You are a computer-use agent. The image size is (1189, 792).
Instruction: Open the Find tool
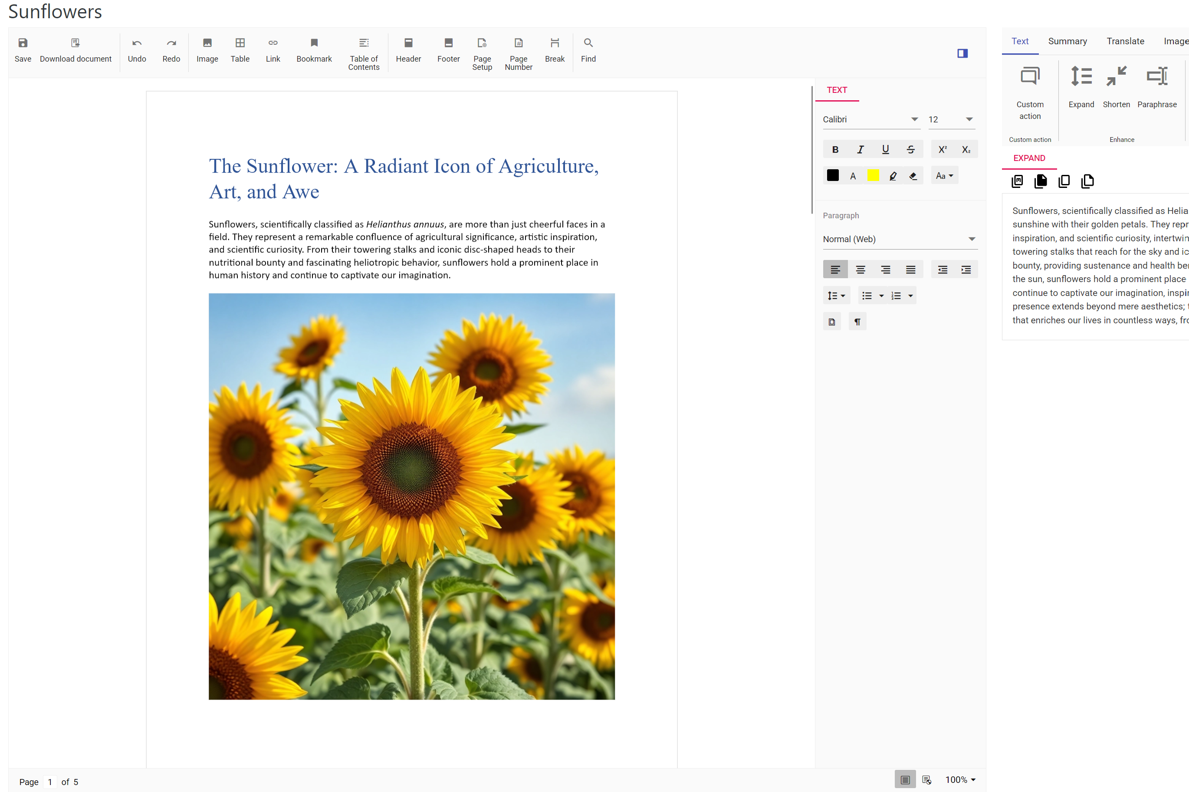tap(588, 49)
